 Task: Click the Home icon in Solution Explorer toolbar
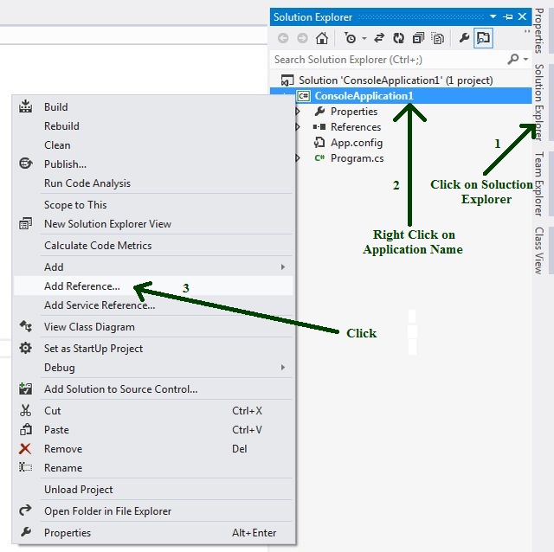(321, 38)
